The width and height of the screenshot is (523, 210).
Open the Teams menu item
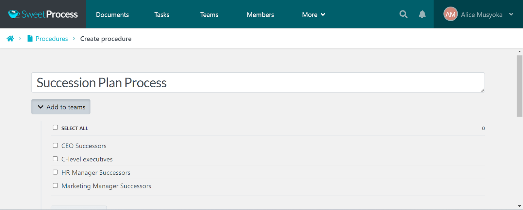209,15
